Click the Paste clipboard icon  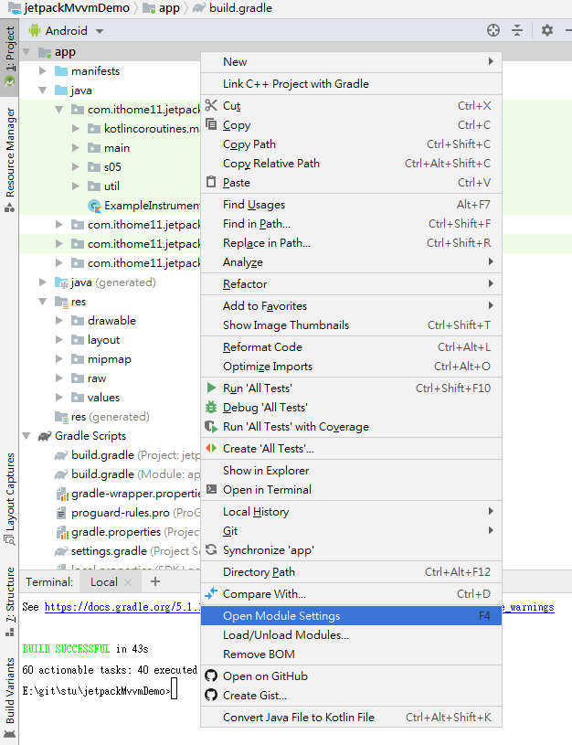pos(211,182)
